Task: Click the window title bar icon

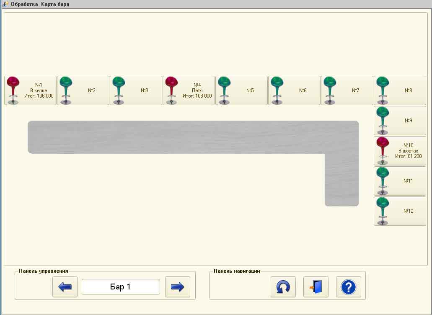Action: (5, 4)
